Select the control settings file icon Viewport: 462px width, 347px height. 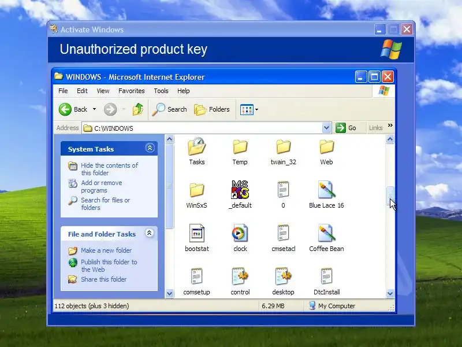coord(240,276)
